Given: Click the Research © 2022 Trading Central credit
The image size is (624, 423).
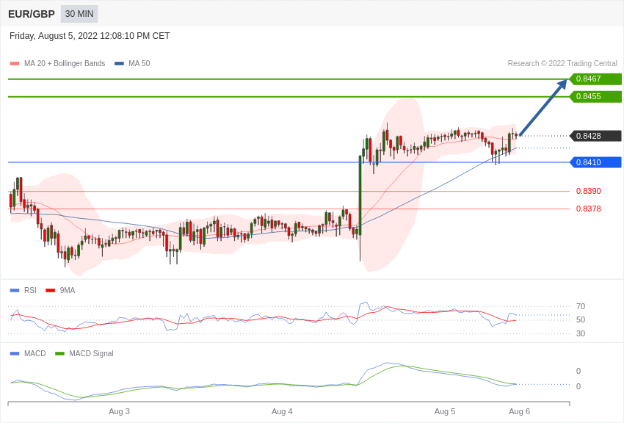Looking at the screenshot, I should (x=562, y=63).
